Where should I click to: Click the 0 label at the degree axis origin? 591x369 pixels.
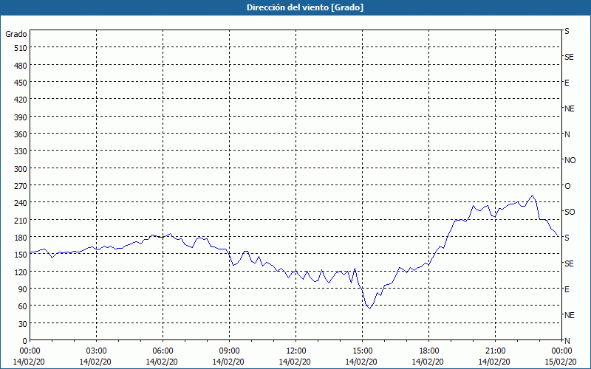pyautogui.click(x=25, y=341)
